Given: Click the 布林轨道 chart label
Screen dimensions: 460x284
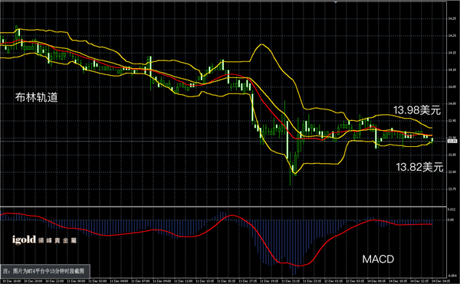Looking at the screenshot, I should [36, 97].
